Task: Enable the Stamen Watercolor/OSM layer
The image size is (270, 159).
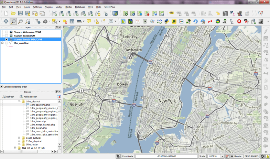Action: point(7,32)
